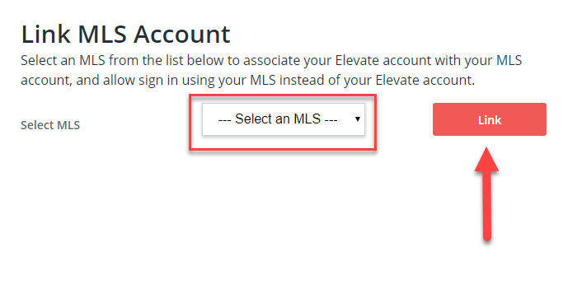Expand the MLS list combo box
The width and height of the screenshot is (568, 307).
pos(284,119)
